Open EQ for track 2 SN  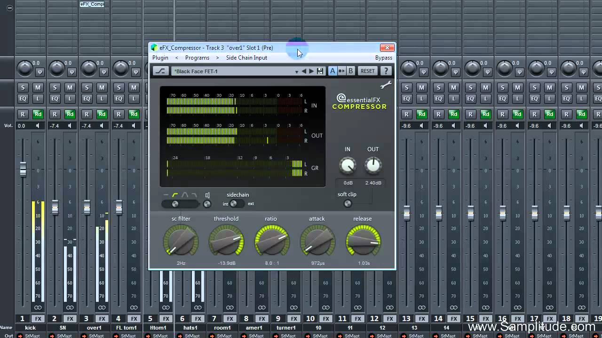[x=55, y=99]
